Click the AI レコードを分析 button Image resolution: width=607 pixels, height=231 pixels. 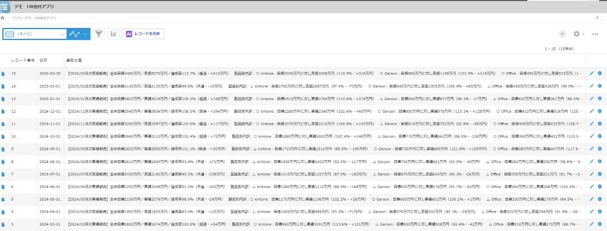(143, 34)
